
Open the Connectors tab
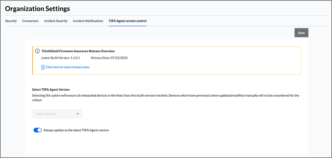(x=30, y=21)
